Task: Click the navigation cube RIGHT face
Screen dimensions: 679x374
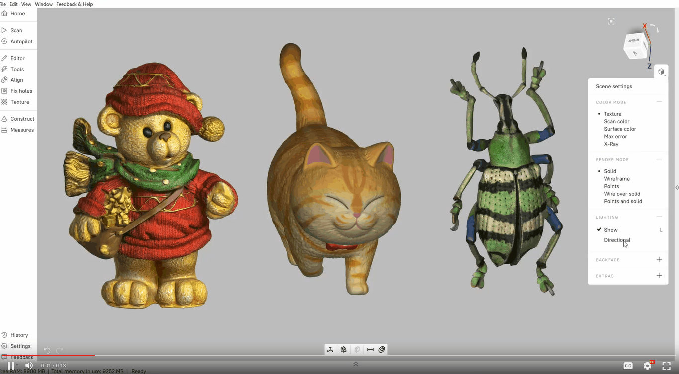Action: click(633, 41)
